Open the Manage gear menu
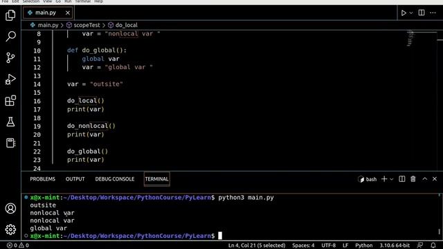Image resolution: width=443 pixels, height=249 pixels. (x=10, y=230)
